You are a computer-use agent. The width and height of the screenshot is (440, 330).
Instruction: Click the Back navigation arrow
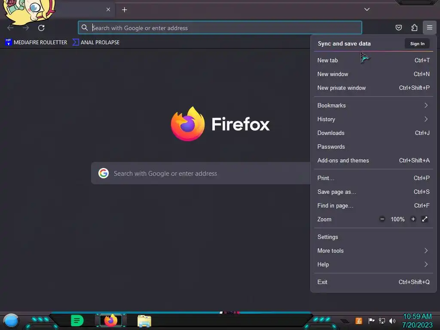pos(10,28)
